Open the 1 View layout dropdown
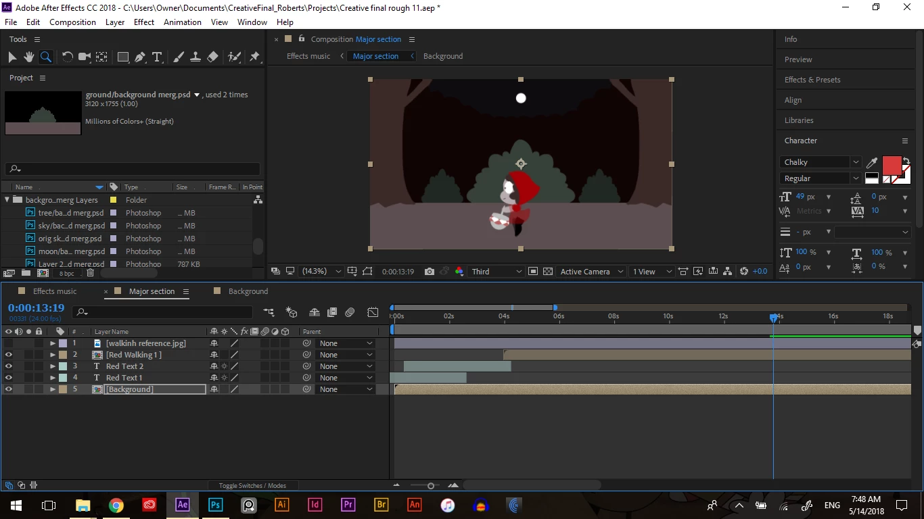The height and width of the screenshot is (519, 924). point(651,272)
